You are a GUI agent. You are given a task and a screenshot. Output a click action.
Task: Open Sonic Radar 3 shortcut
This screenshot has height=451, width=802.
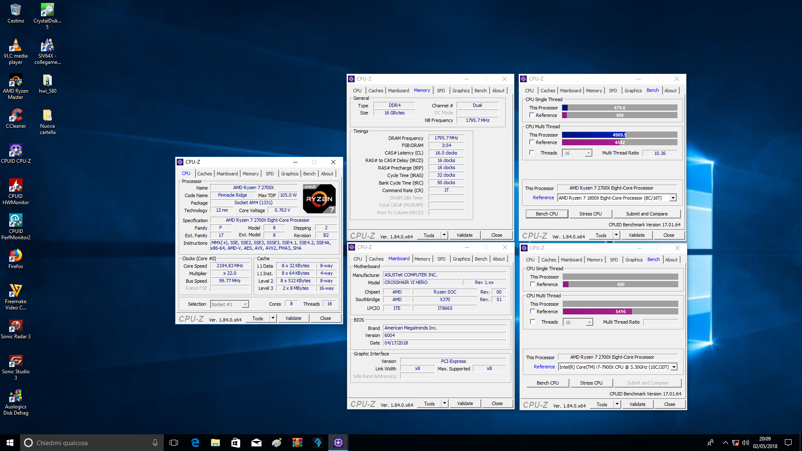pyautogui.click(x=15, y=326)
